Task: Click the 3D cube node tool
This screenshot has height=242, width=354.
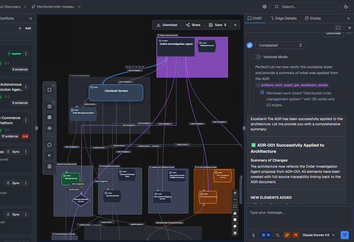Action: click(49, 106)
